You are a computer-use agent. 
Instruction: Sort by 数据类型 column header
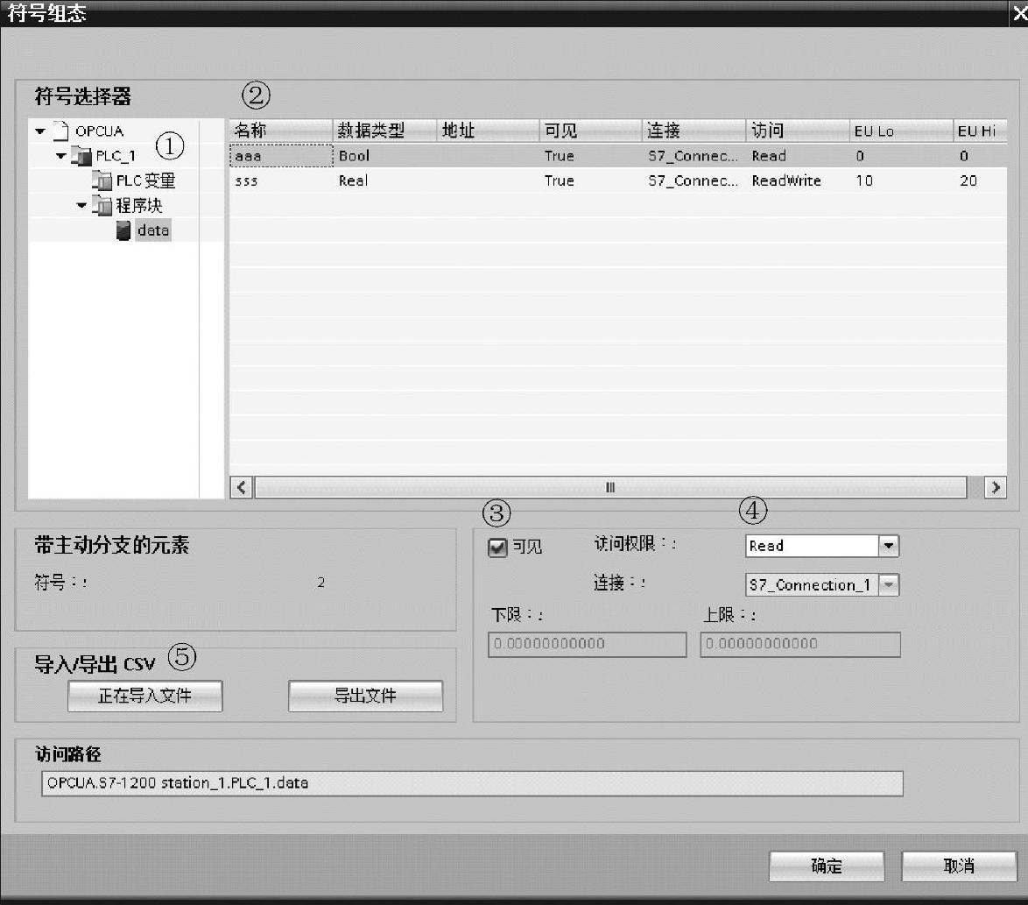(385, 131)
